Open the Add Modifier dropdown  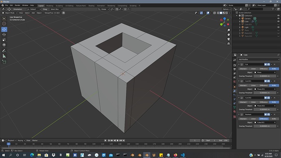pos(259,59)
